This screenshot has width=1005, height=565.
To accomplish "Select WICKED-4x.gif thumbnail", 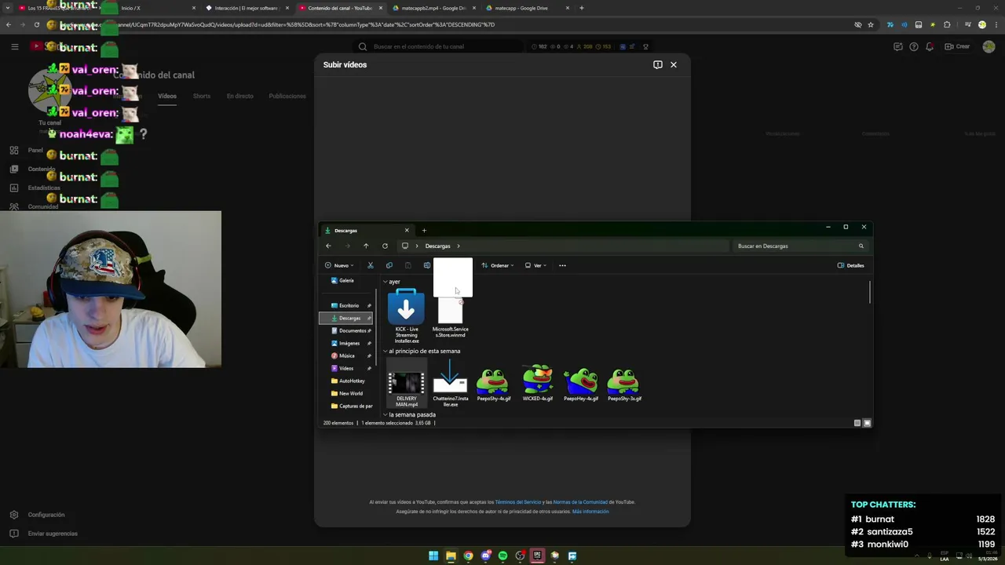I will pos(538,383).
